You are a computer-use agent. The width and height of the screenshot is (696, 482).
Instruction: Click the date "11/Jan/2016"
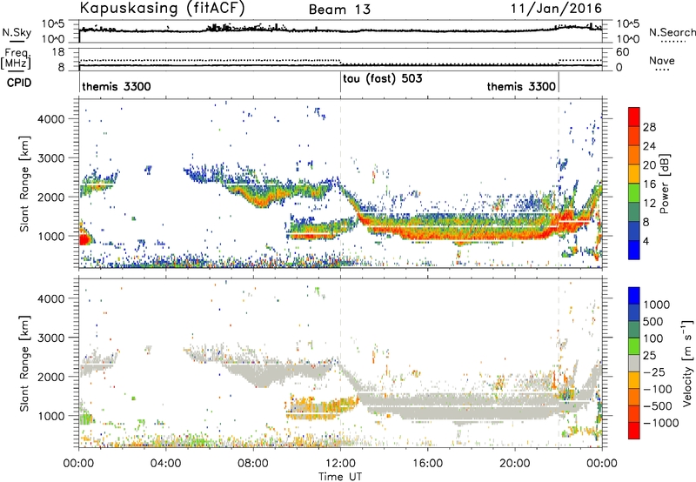point(556,9)
